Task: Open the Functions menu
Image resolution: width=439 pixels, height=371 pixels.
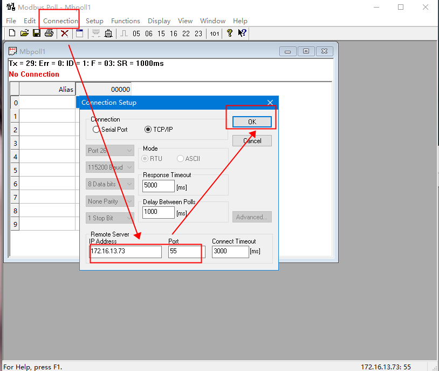Action: pos(125,21)
